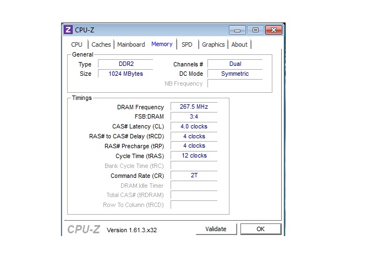Click the OK button
The width and height of the screenshot is (367, 269).
tap(261, 229)
